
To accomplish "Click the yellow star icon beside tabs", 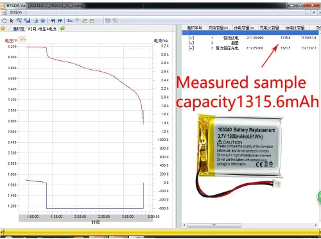I will coord(3,28).
